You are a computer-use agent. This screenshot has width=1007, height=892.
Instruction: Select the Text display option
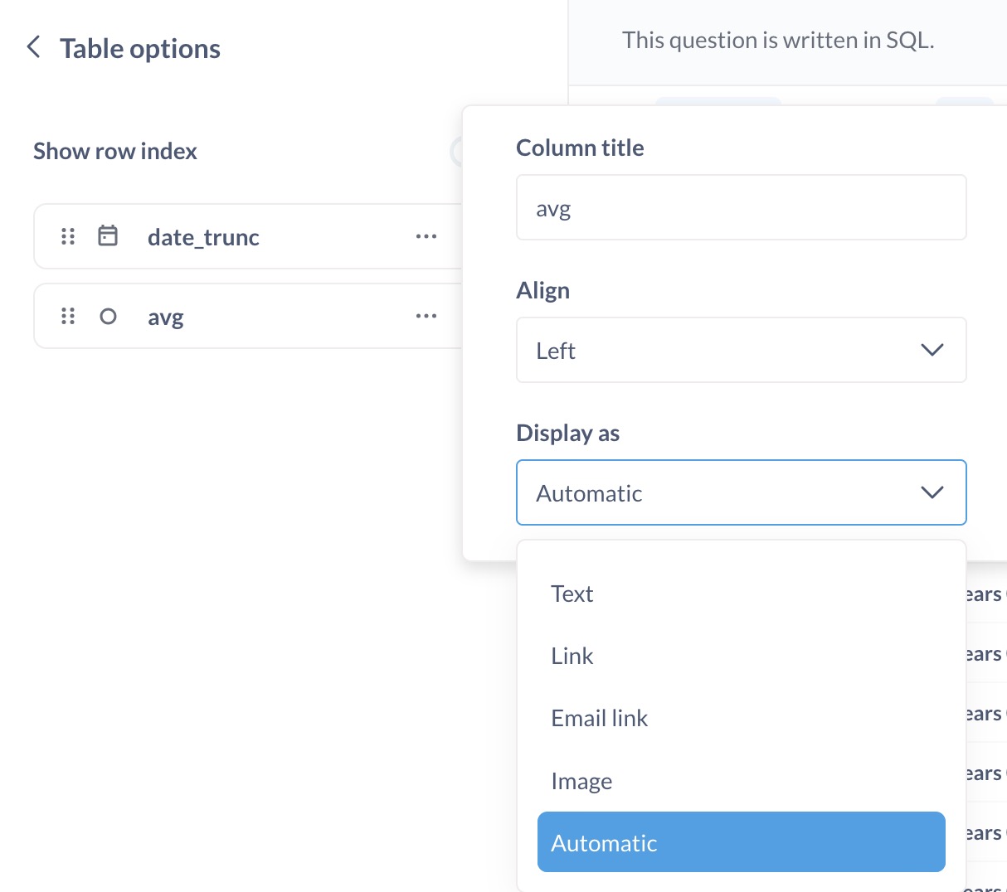tap(572, 594)
